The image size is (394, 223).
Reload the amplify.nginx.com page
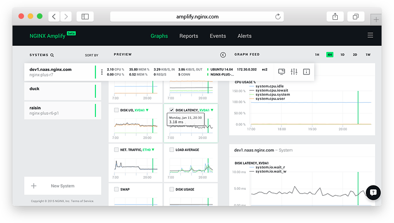coord(278,17)
